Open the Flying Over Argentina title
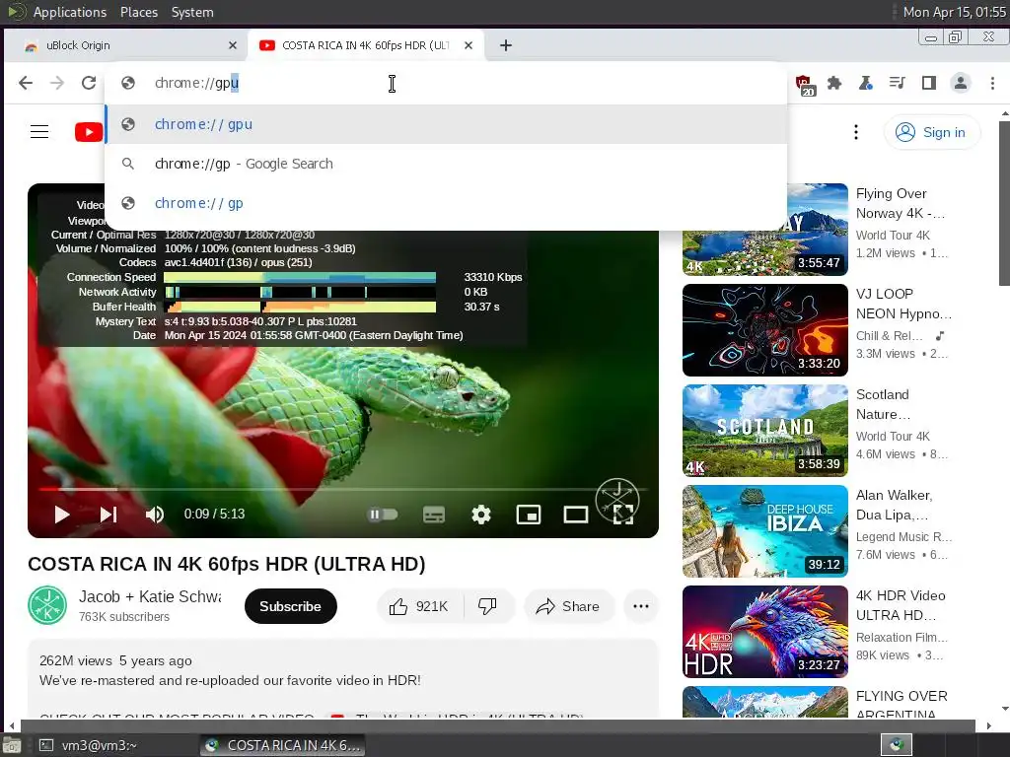Viewport: 1010px width, 757px height. pos(902,705)
